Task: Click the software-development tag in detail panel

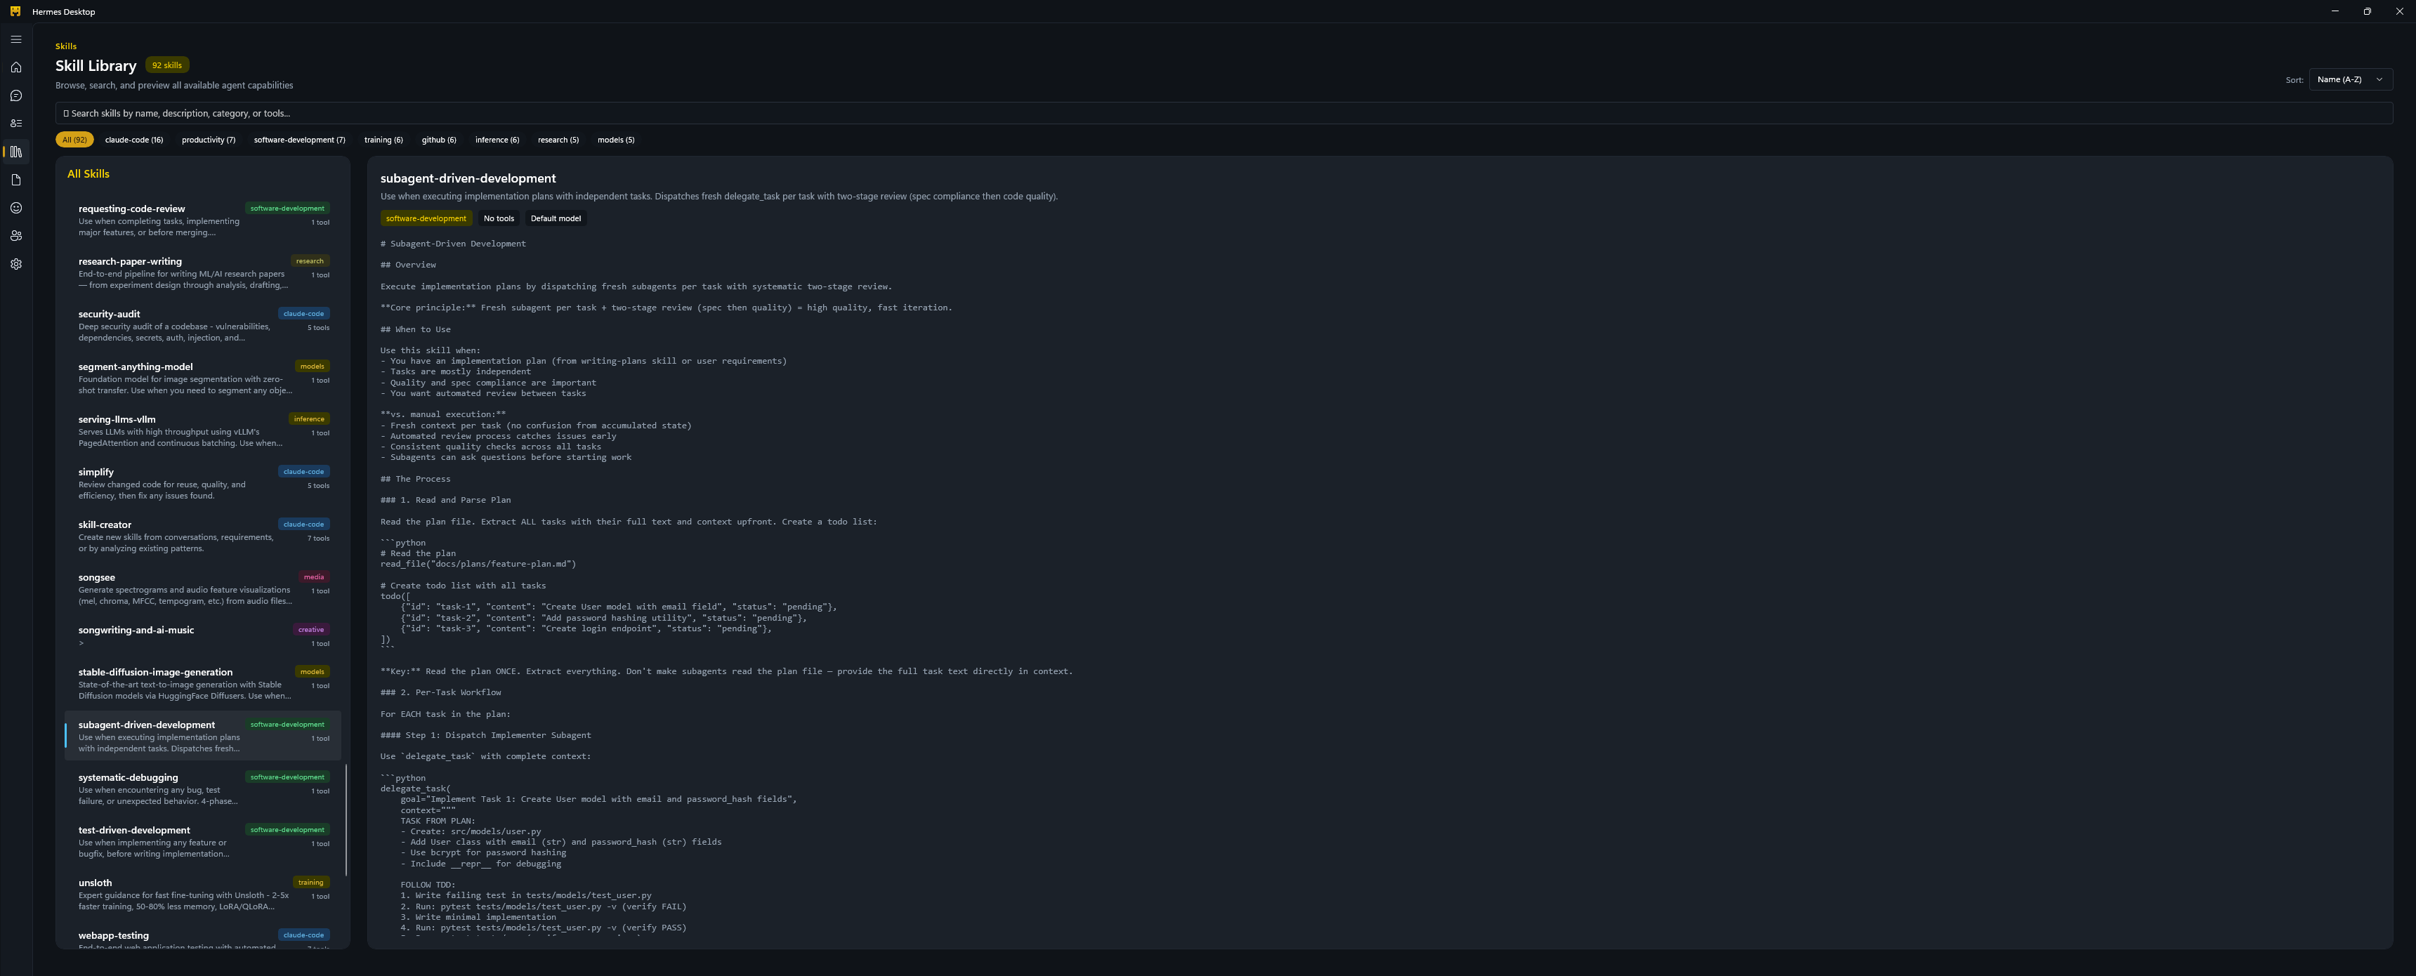Action: point(426,218)
